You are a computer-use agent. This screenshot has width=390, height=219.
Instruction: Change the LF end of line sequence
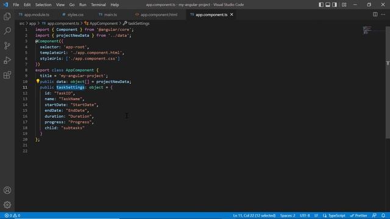pyautogui.click(x=316, y=215)
